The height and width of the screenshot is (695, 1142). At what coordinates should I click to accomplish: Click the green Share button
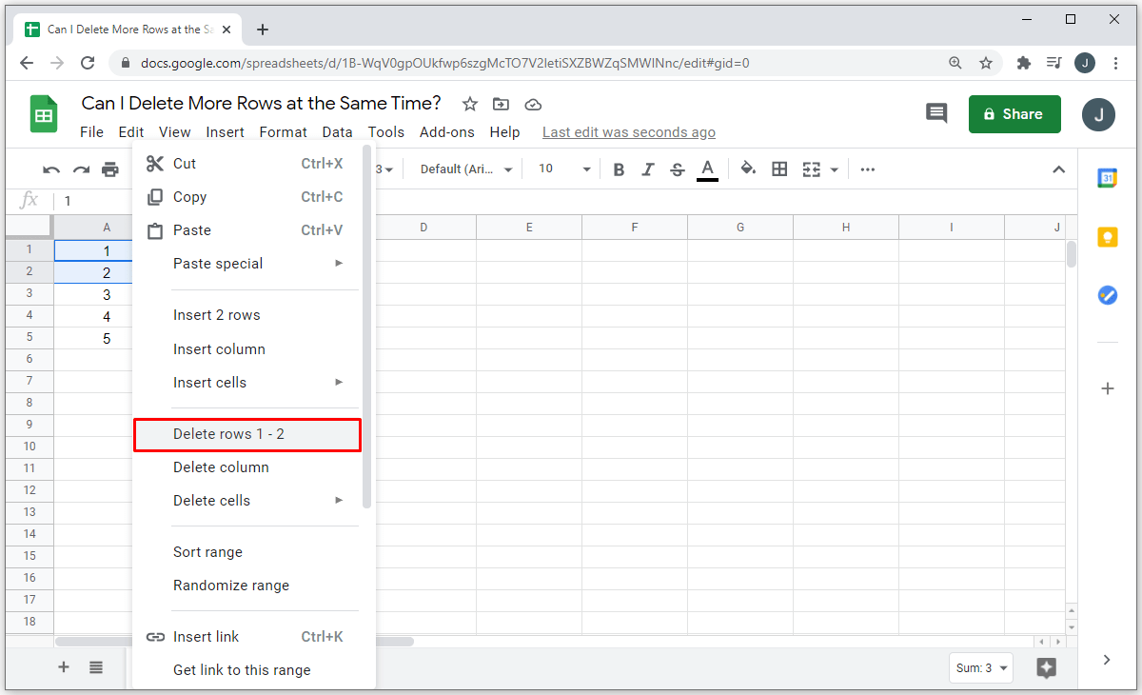point(1014,114)
